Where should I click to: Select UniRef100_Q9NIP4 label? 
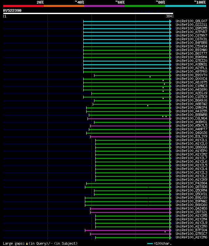click(191, 108)
